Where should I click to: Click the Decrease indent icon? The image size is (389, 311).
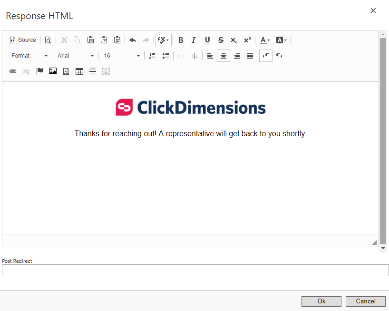[x=181, y=56]
